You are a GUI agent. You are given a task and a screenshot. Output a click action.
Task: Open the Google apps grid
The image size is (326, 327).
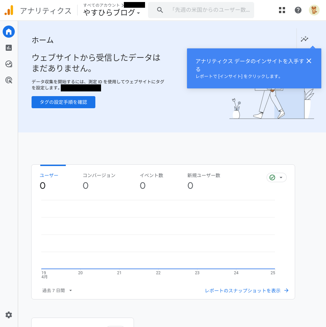point(282,10)
